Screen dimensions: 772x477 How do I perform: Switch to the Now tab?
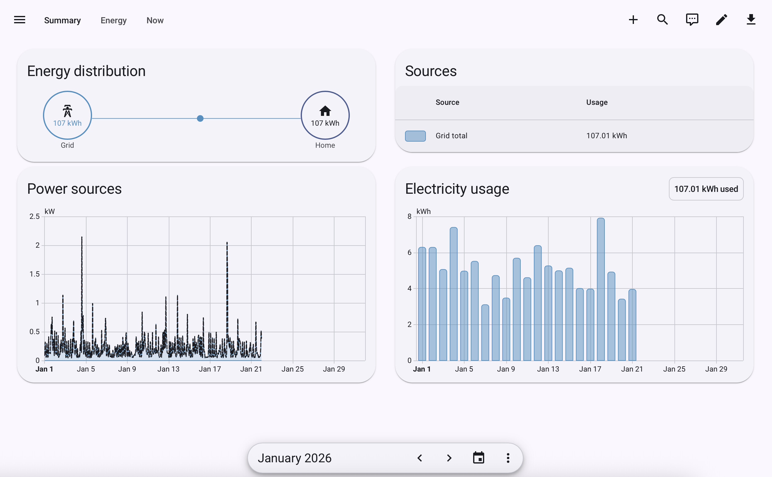155,21
